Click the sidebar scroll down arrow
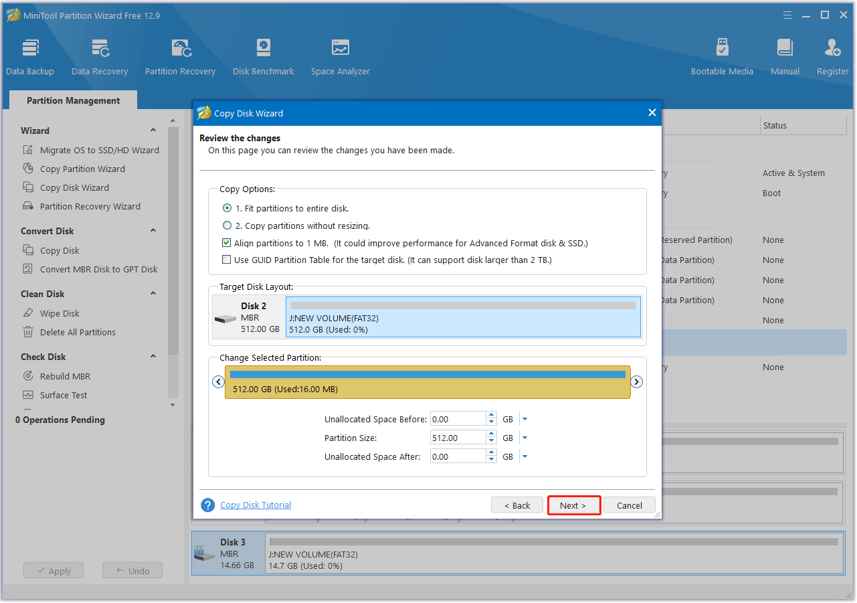This screenshot has height=603, width=857. pos(173,405)
